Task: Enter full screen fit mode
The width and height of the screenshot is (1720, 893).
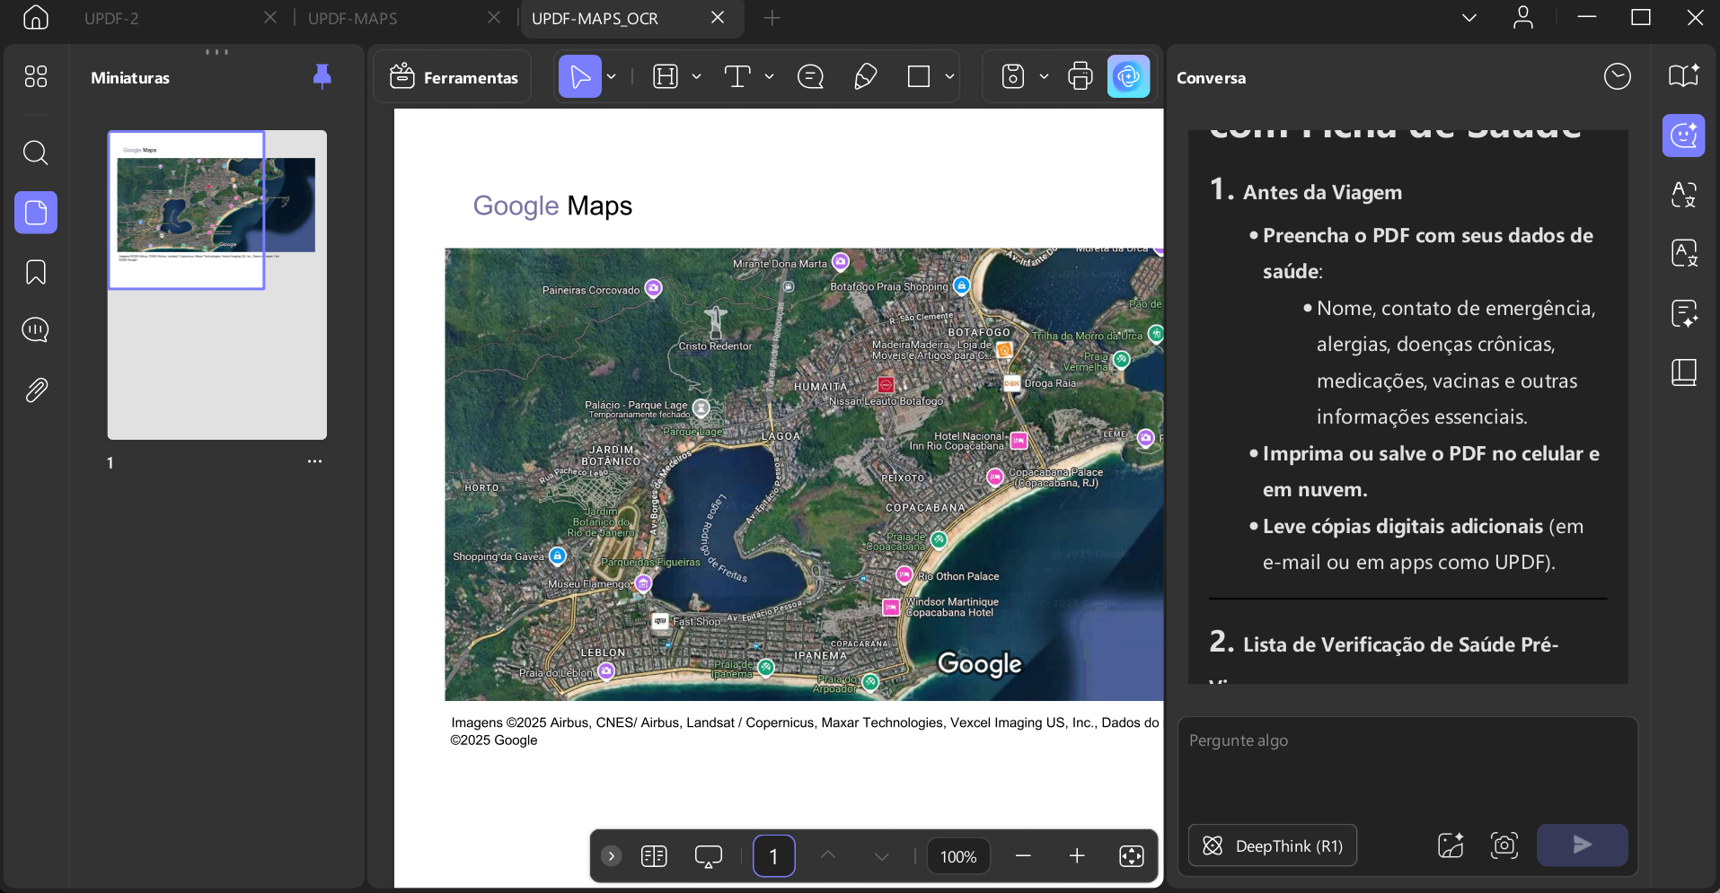Action: coord(1132,856)
